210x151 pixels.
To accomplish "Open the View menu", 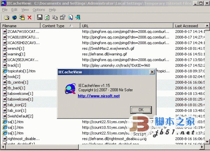I will point(25,10).
